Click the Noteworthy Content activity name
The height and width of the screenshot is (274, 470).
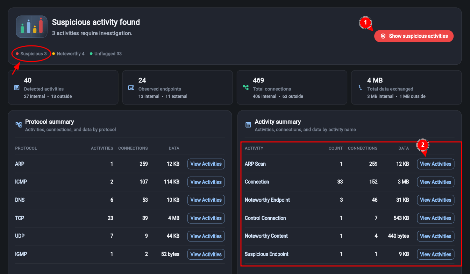(x=266, y=236)
